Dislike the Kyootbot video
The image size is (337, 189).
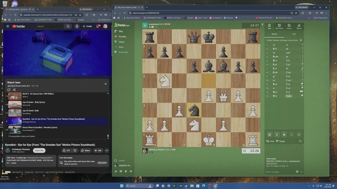click(x=75, y=150)
